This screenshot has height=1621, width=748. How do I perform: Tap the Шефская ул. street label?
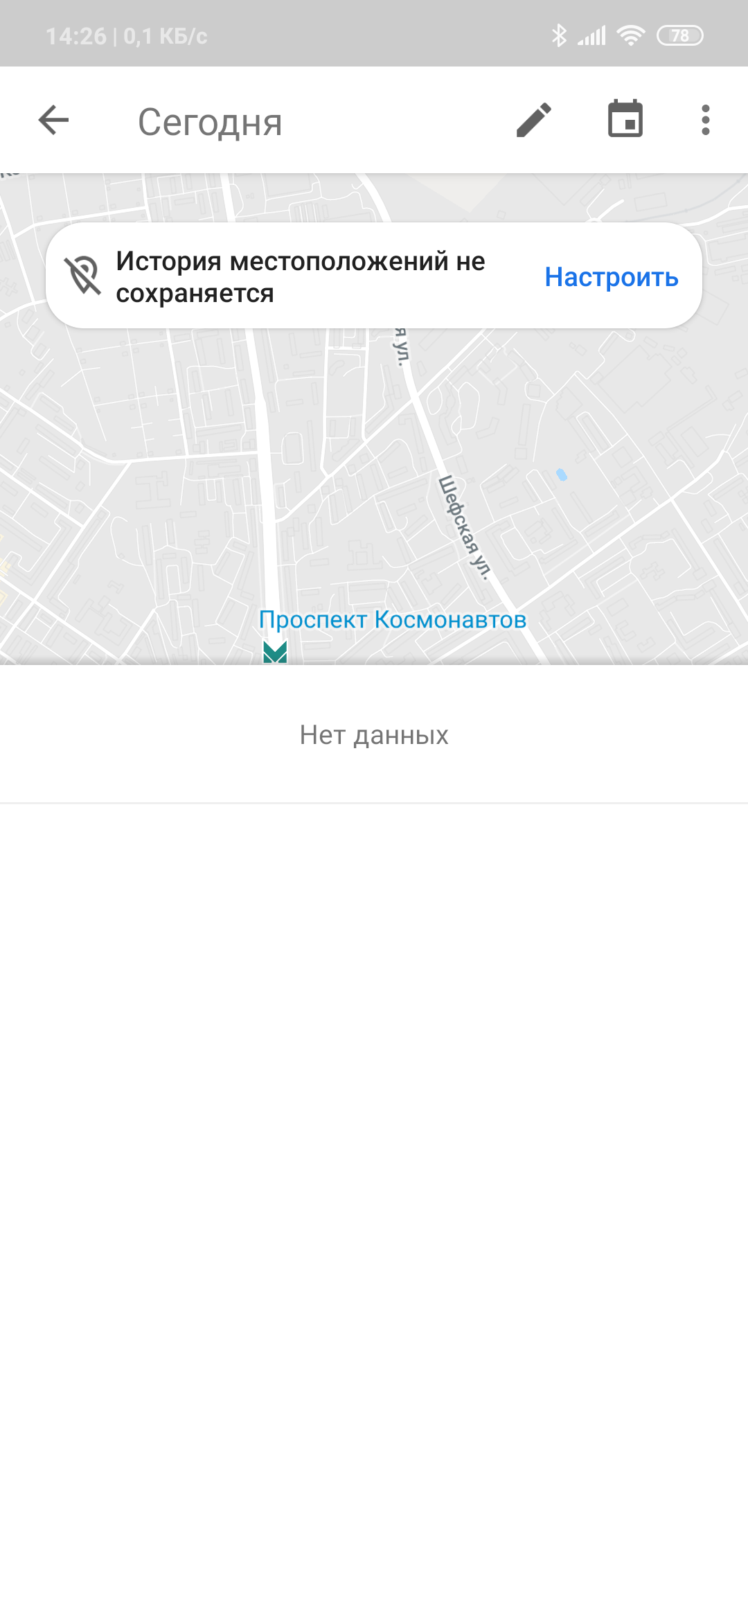point(465,526)
